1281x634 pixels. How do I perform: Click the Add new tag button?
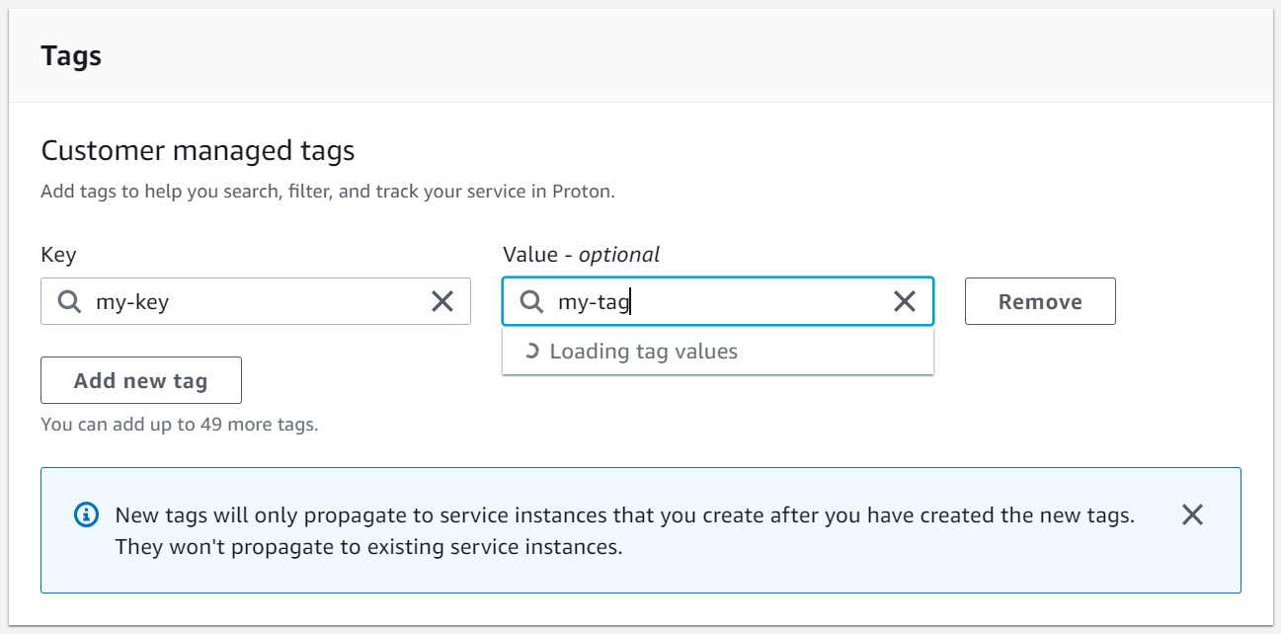[140, 379]
